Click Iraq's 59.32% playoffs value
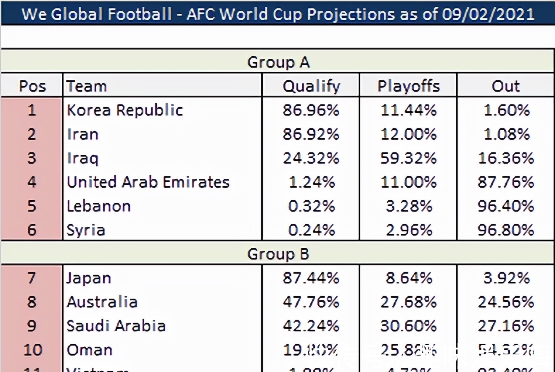 408,158
